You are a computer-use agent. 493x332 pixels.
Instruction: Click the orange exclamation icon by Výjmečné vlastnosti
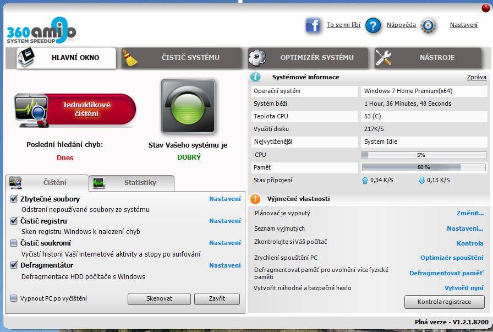(x=255, y=199)
